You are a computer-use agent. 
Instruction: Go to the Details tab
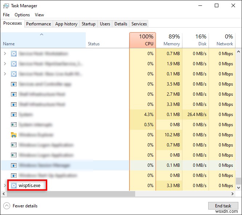(x=121, y=24)
